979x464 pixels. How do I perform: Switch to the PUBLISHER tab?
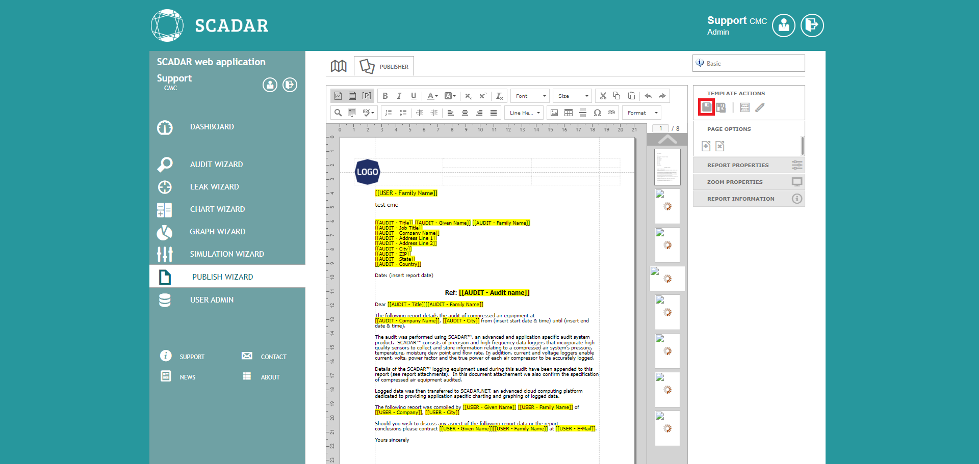(384, 66)
